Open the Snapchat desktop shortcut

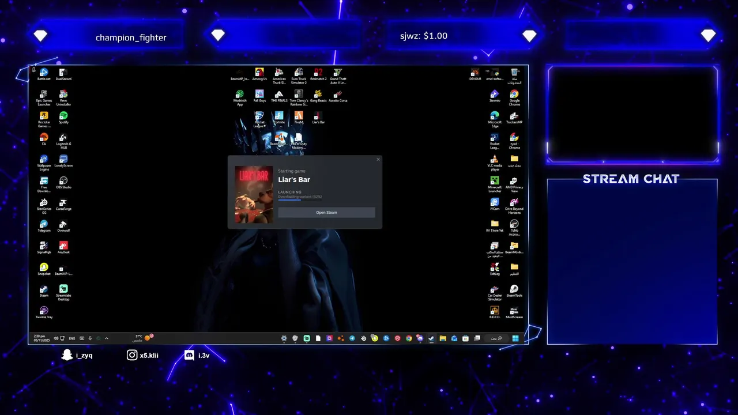pyautogui.click(x=44, y=269)
